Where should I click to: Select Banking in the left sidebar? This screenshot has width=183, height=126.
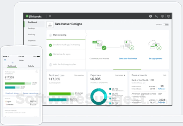tap(31, 28)
